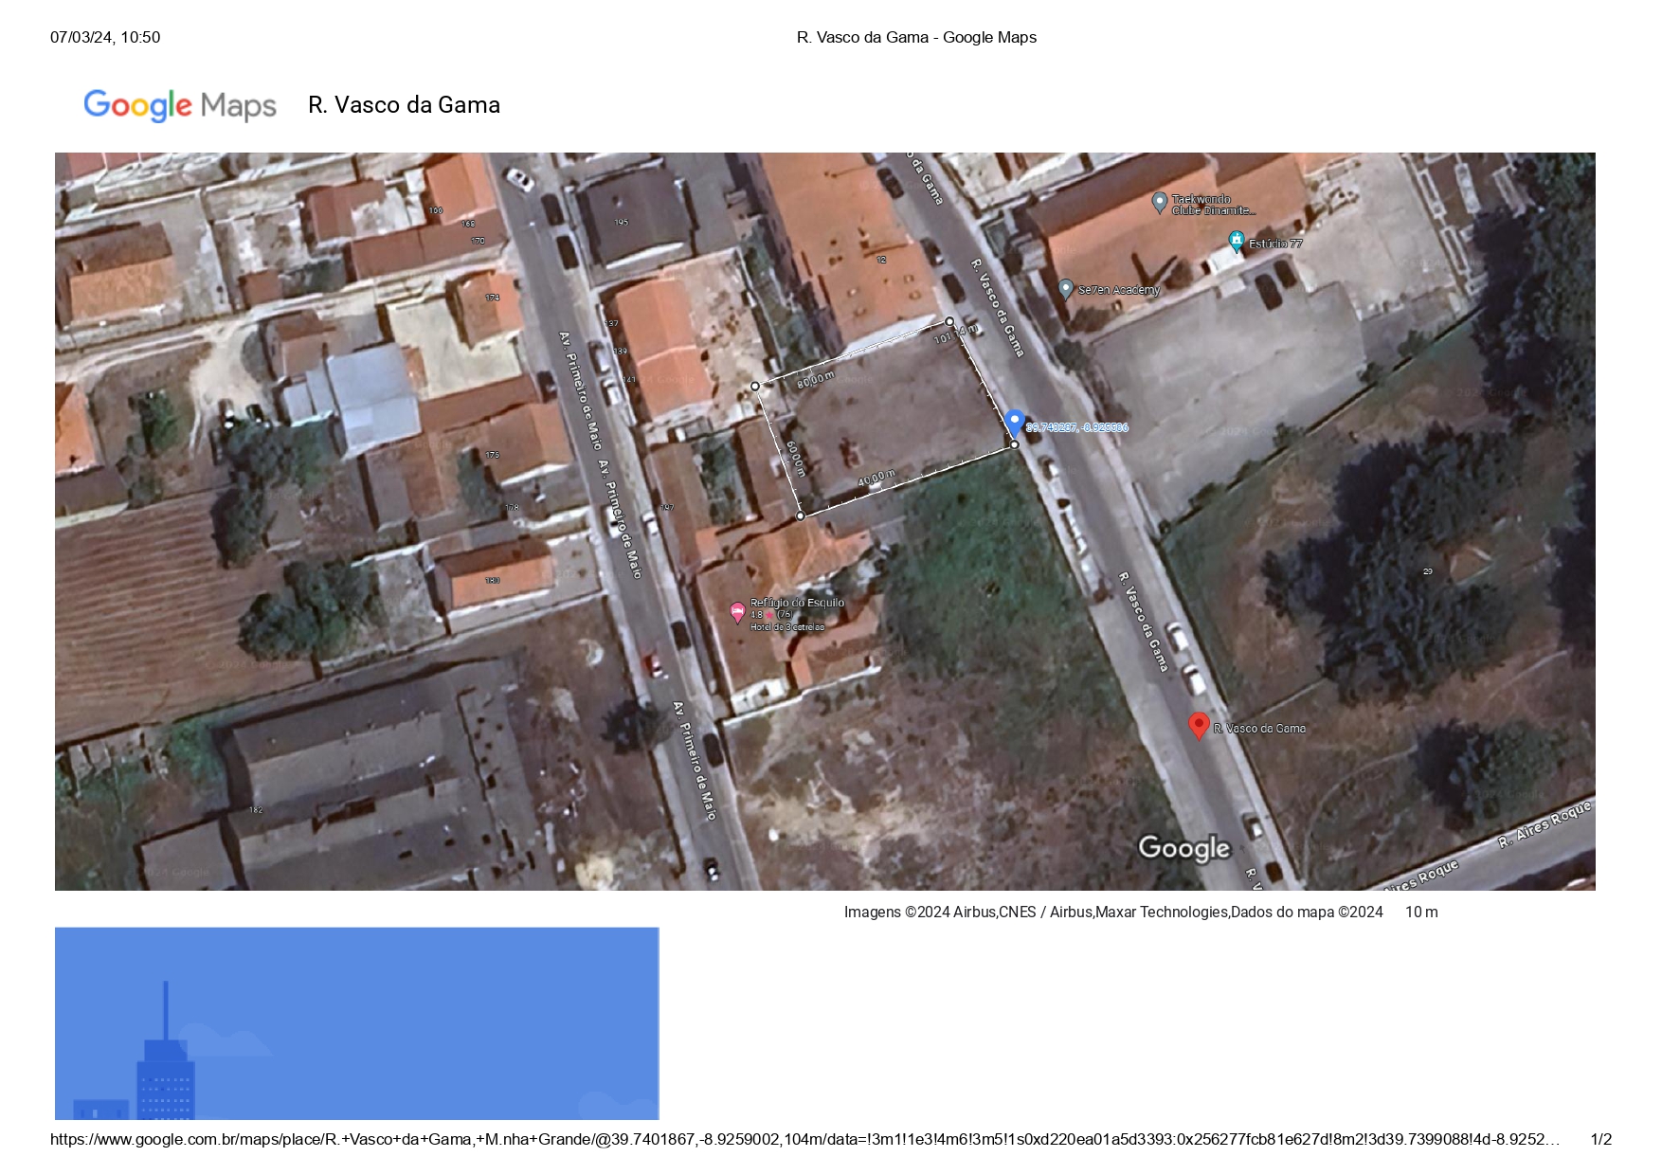Click the pink Refúgio do Esquilo hotel icon

(x=737, y=612)
